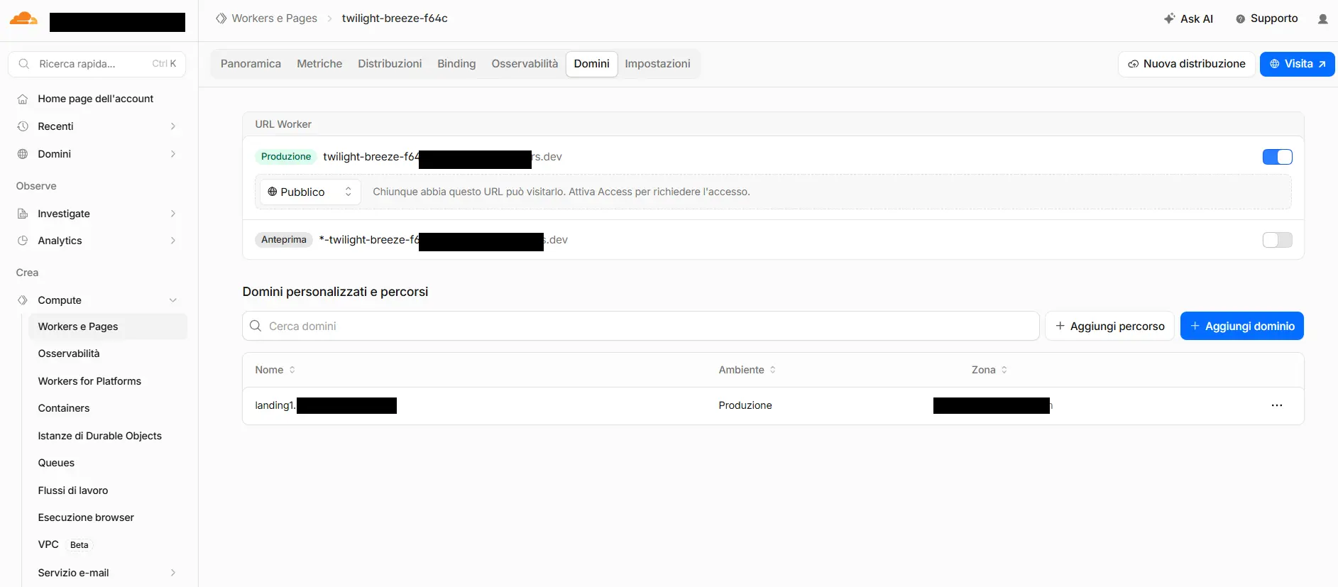Image resolution: width=1338 pixels, height=587 pixels.
Task: Sort table by Nome column arrows
Action: pos(292,370)
